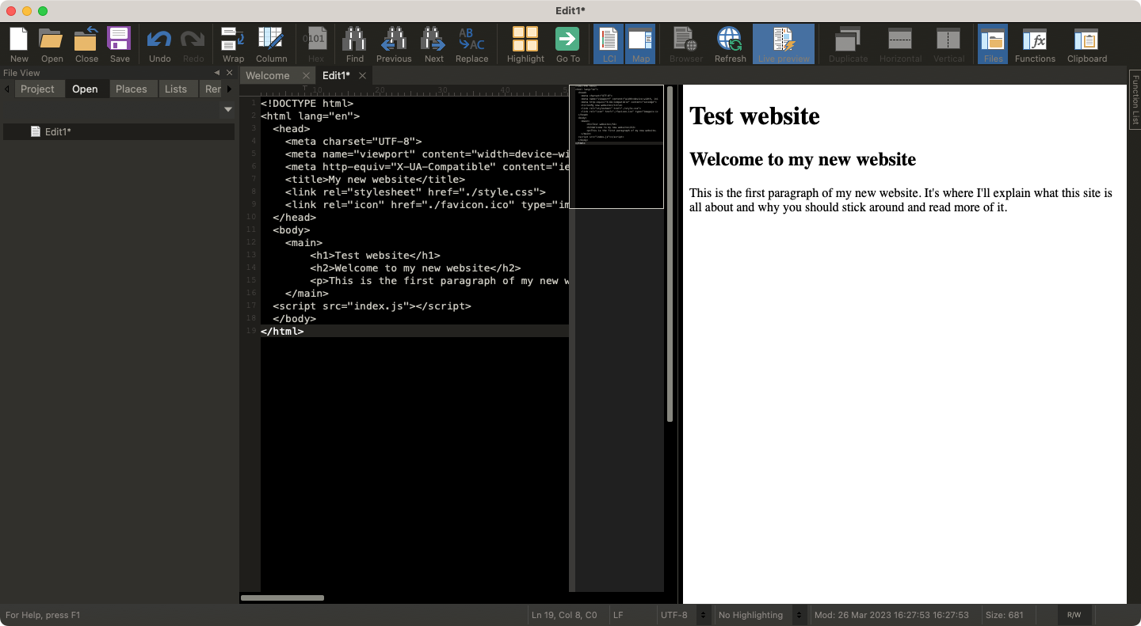
Task: Open the File View dropdown triangle menu
Action: [x=228, y=109]
